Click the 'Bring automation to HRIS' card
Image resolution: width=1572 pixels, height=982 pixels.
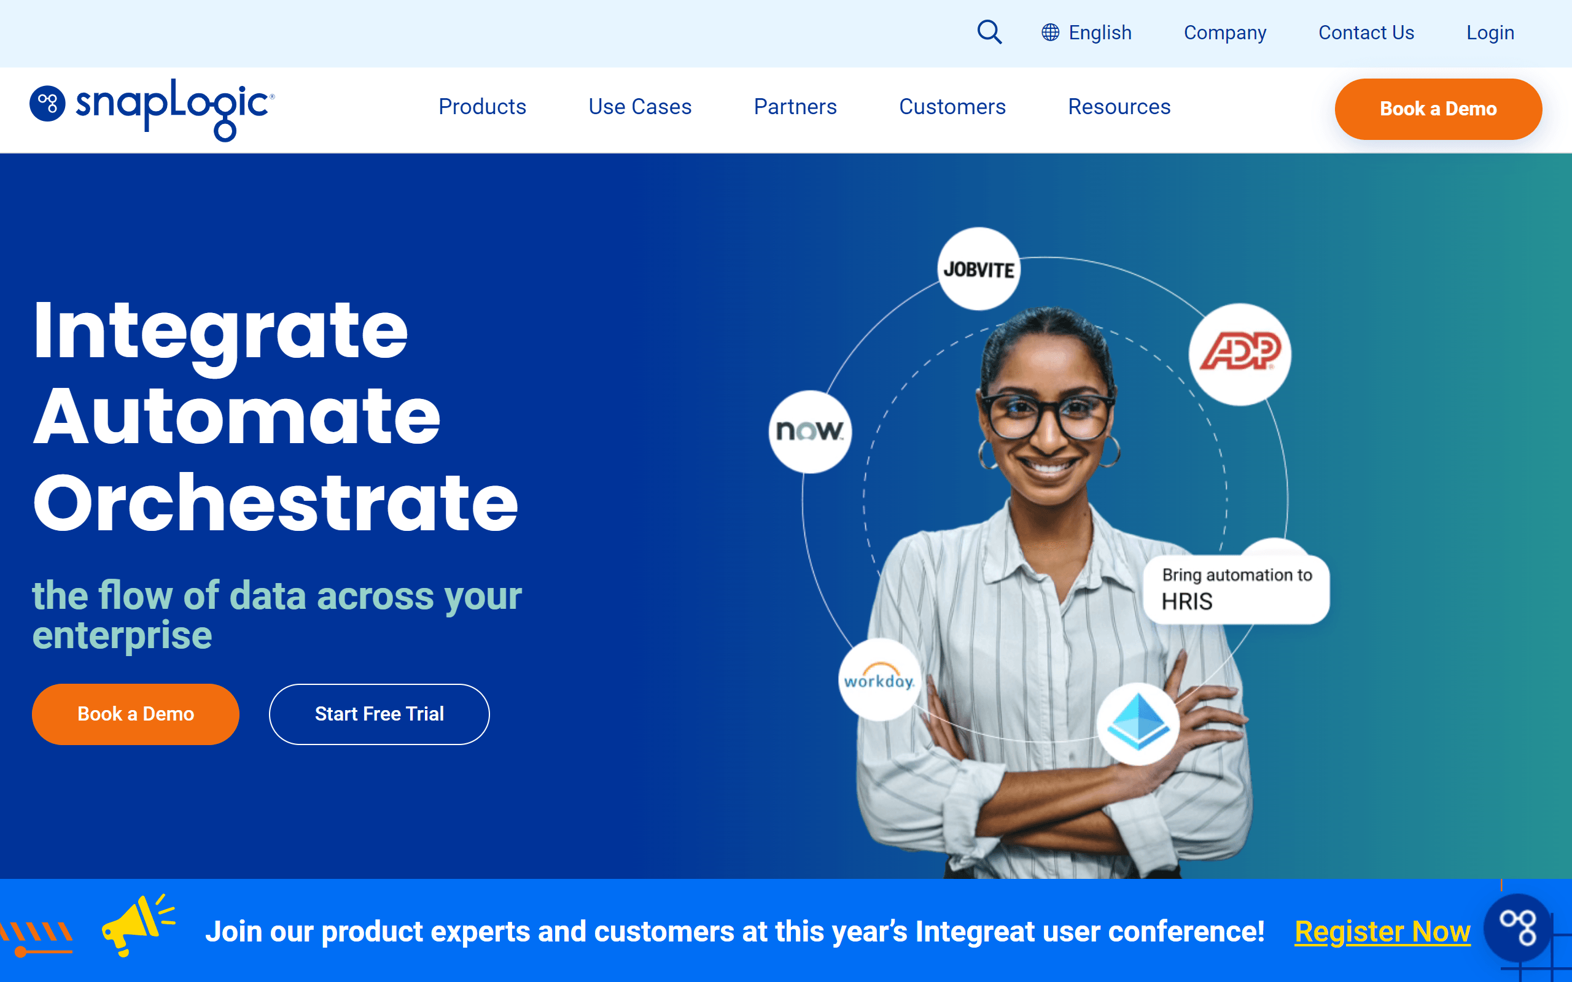tap(1236, 589)
